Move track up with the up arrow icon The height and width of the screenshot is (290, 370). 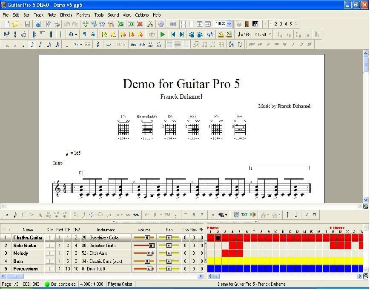[x=287, y=215]
